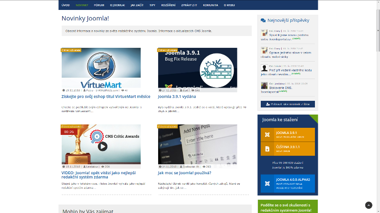Click the clock icon beside date 15.11.2018
Screen dimensions: 380x213
(x=64, y=167)
